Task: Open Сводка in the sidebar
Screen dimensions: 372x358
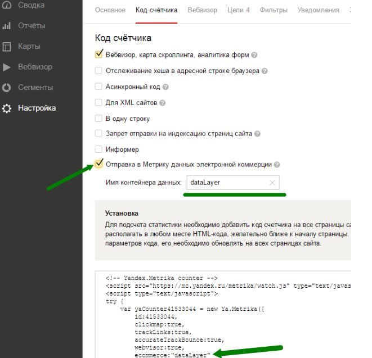Action: pyautogui.click(x=31, y=4)
